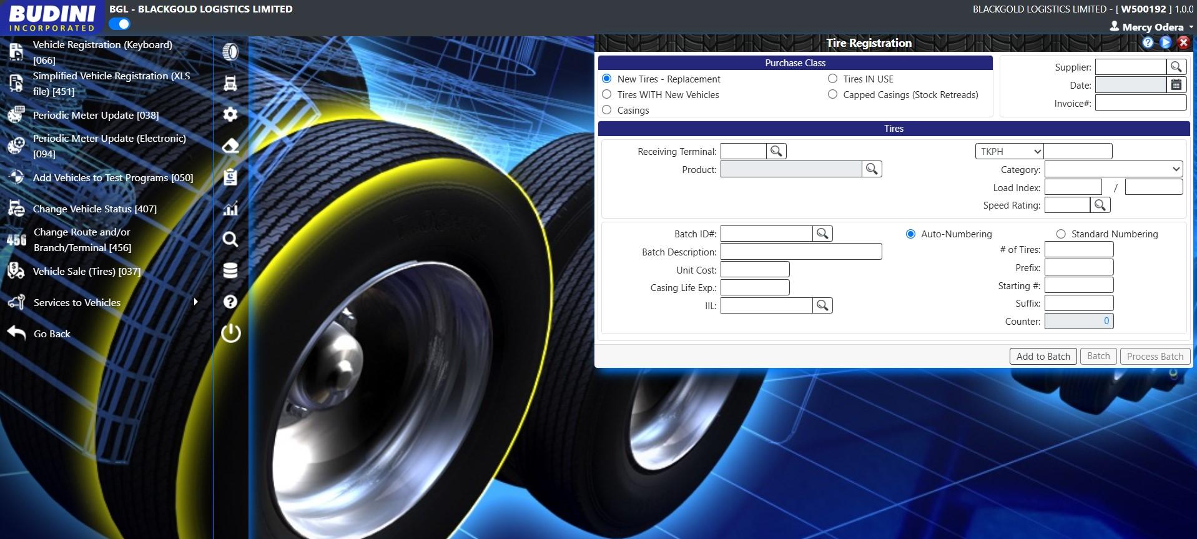Click the blue play icon in Tire Registration header
This screenshot has height=539, width=1197.
[1165, 42]
